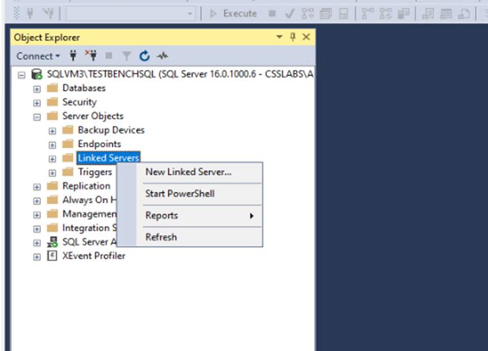Open the Reports submenu

click(199, 215)
